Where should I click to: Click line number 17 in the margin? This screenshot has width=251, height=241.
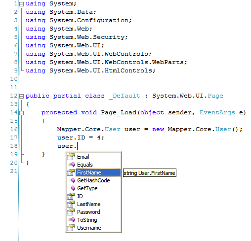pyautogui.click(x=14, y=138)
